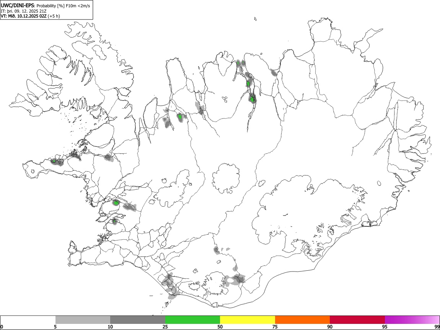Click the legend value '50'

coord(220,327)
